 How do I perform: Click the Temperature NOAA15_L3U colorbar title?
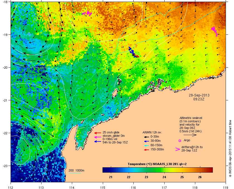coord(157,164)
